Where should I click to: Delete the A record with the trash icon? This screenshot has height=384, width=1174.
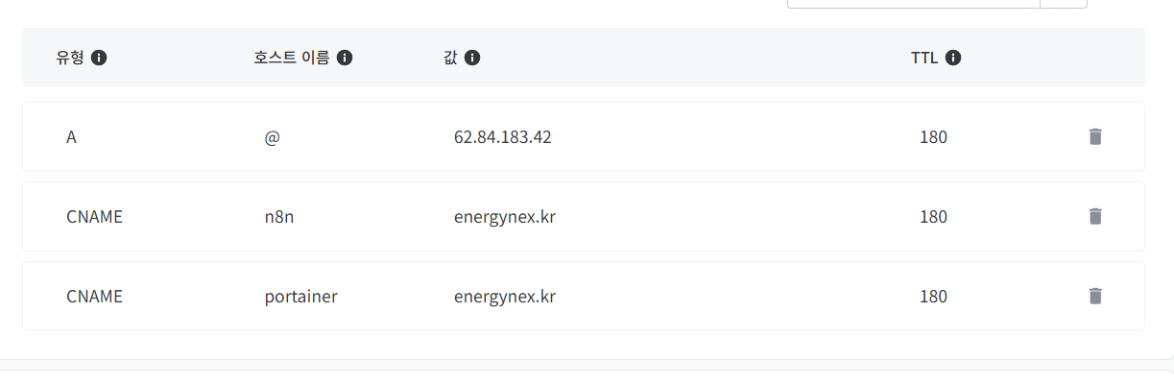pyautogui.click(x=1095, y=136)
